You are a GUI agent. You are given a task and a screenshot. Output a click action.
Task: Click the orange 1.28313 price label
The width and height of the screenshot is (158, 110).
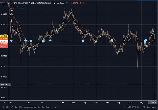(4, 39)
